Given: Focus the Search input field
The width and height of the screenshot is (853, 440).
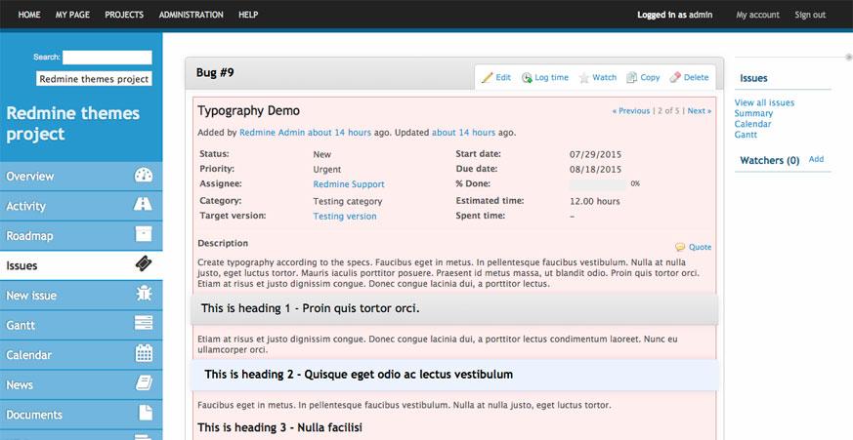Looking at the screenshot, I should 107,57.
